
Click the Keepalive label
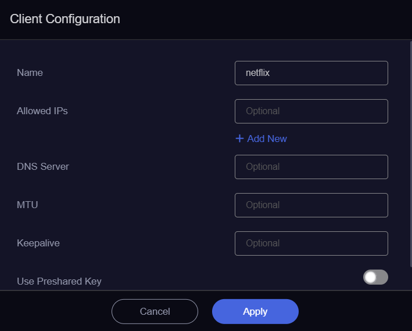[x=38, y=243]
